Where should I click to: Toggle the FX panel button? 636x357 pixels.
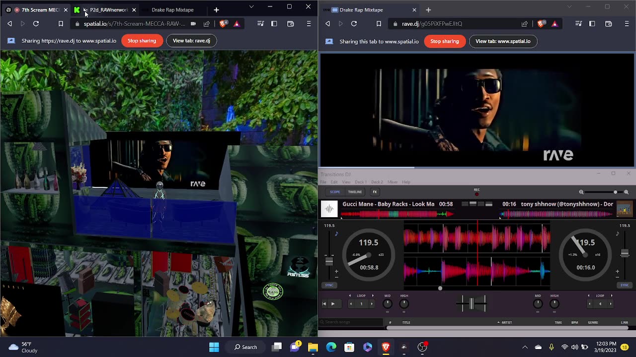point(375,192)
